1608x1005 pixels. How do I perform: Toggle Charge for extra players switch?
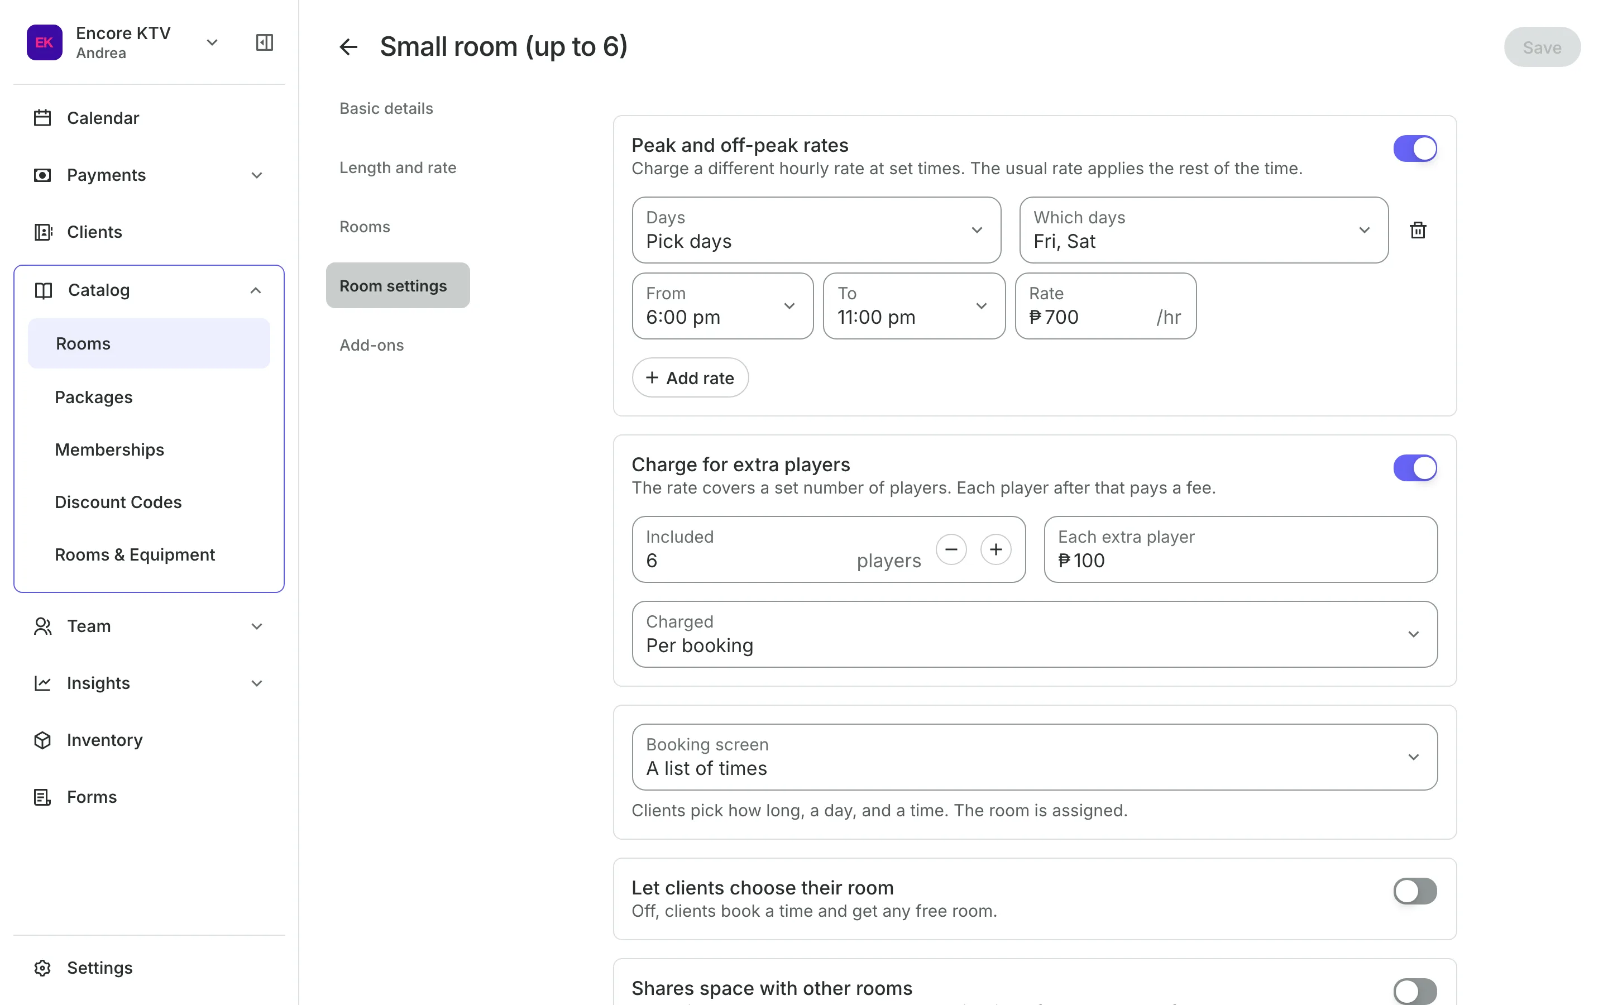click(x=1415, y=468)
